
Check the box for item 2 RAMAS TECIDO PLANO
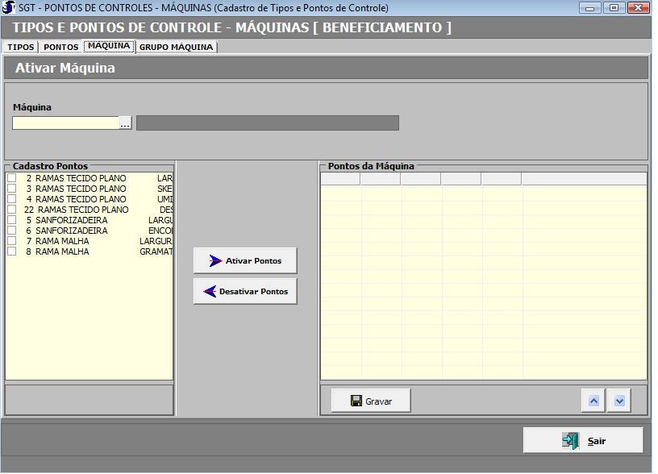[12, 178]
